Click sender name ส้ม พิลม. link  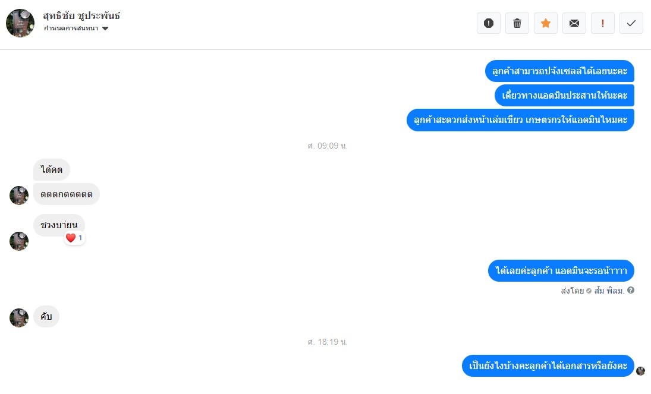tap(609, 291)
